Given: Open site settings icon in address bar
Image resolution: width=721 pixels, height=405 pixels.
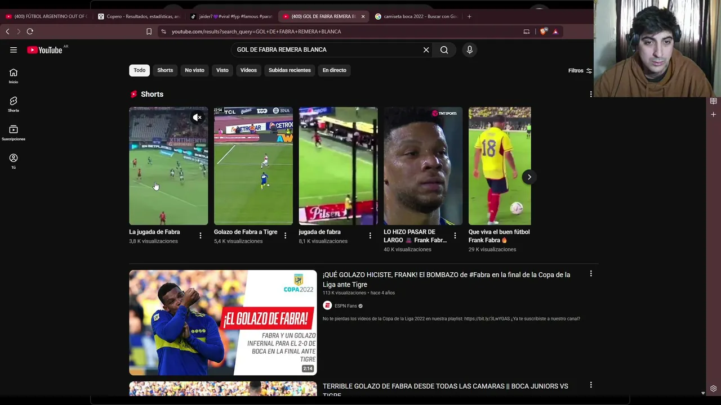Looking at the screenshot, I should [x=163, y=31].
